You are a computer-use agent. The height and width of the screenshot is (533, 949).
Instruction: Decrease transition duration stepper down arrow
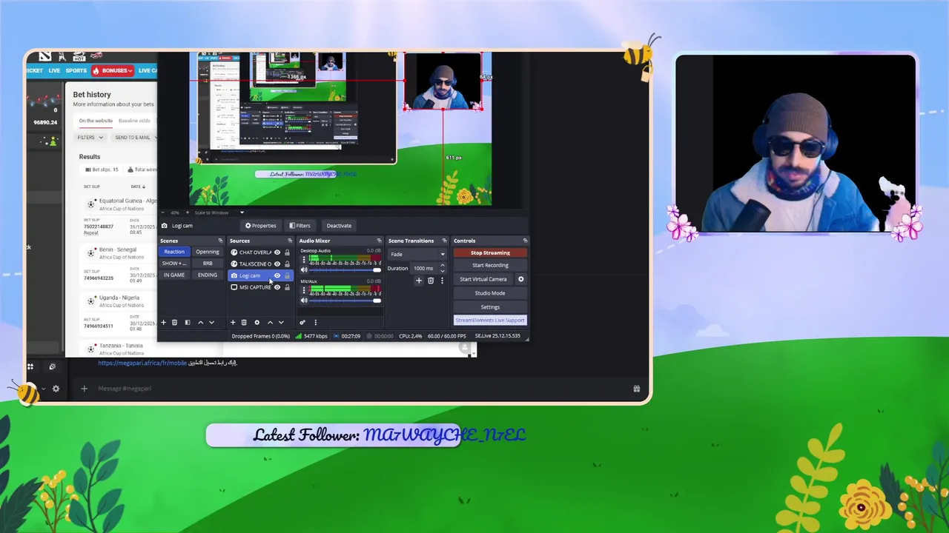click(x=443, y=271)
